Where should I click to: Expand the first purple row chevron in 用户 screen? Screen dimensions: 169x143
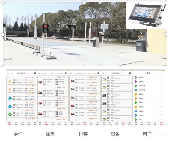(x=162, y=77)
